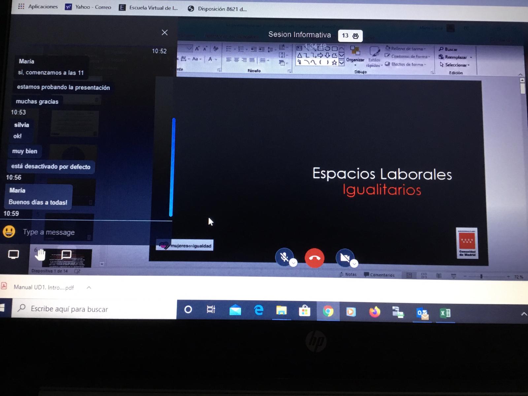Image resolution: width=528 pixels, height=396 pixels.
Task: Switch to slide sorter view
Action: tap(424, 275)
